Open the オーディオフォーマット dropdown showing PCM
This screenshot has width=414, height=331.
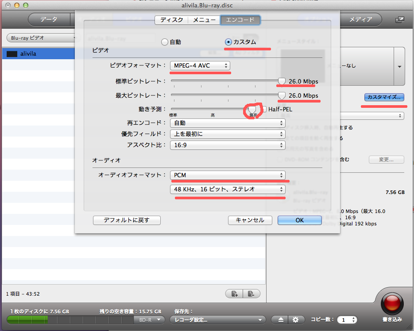coord(228,175)
